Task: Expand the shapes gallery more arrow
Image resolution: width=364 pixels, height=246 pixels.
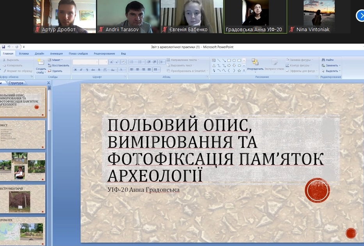Action: coord(244,71)
